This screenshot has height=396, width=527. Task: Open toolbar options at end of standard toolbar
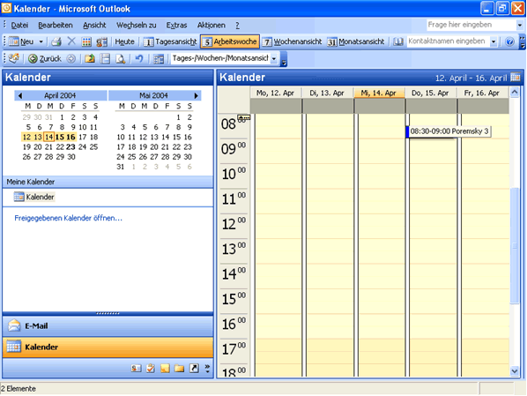pos(523,41)
